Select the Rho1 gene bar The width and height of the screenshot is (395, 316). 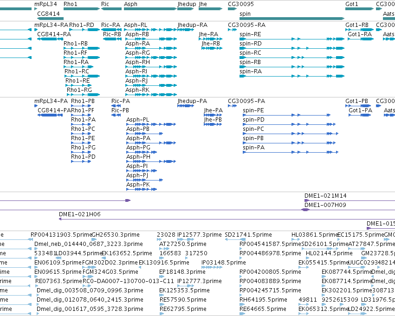coord(82,9)
